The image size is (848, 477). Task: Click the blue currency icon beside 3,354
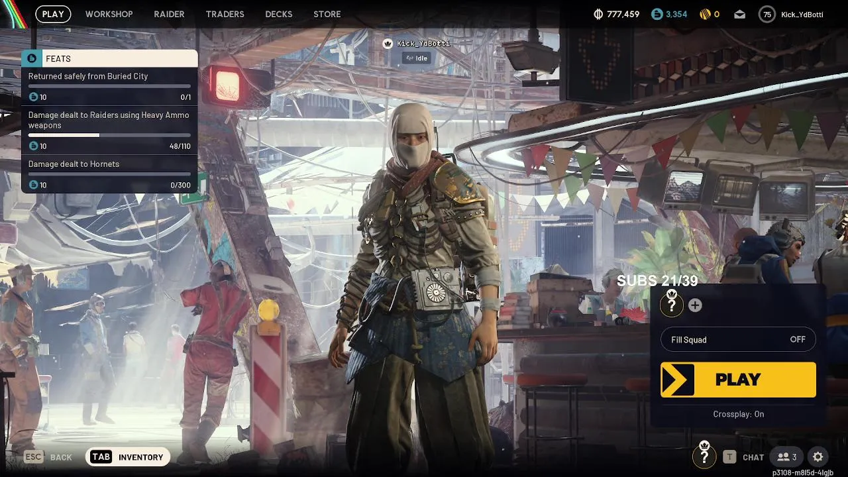coord(657,14)
